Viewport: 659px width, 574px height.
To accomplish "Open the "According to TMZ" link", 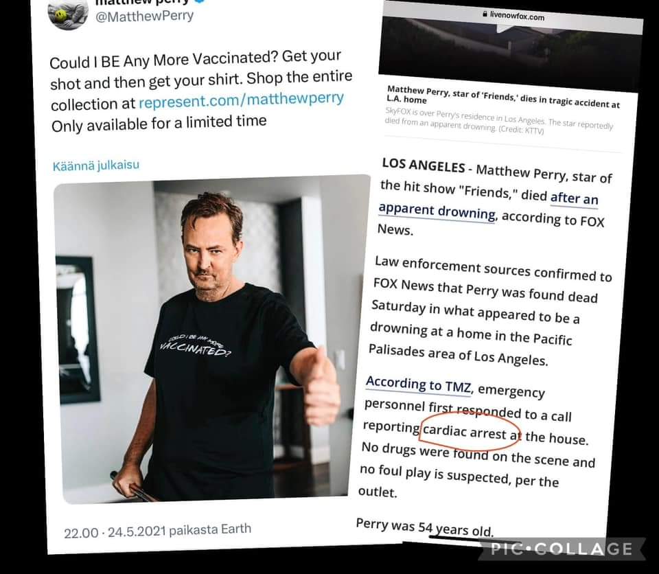I will tap(419, 385).
